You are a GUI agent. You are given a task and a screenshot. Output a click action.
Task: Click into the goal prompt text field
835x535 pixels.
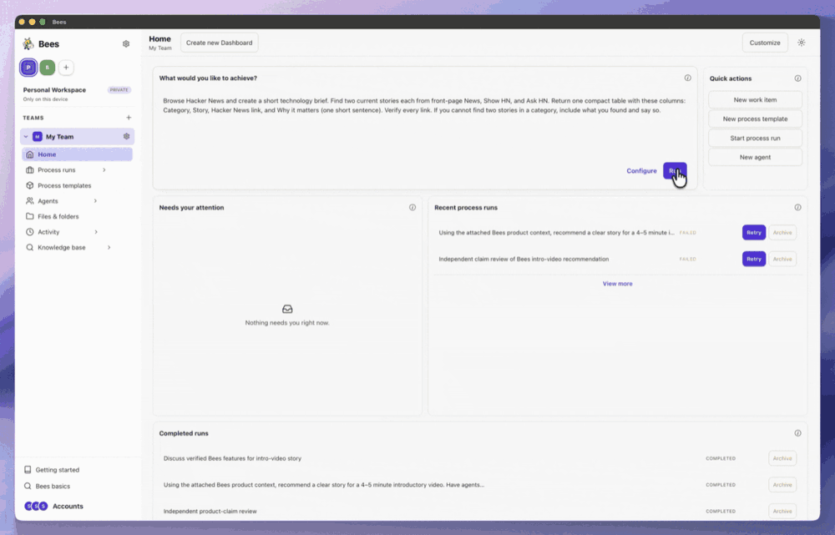click(424, 125)
